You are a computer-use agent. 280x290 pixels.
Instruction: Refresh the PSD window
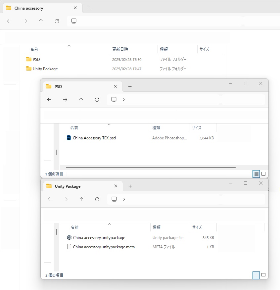[x=97, y=100]
